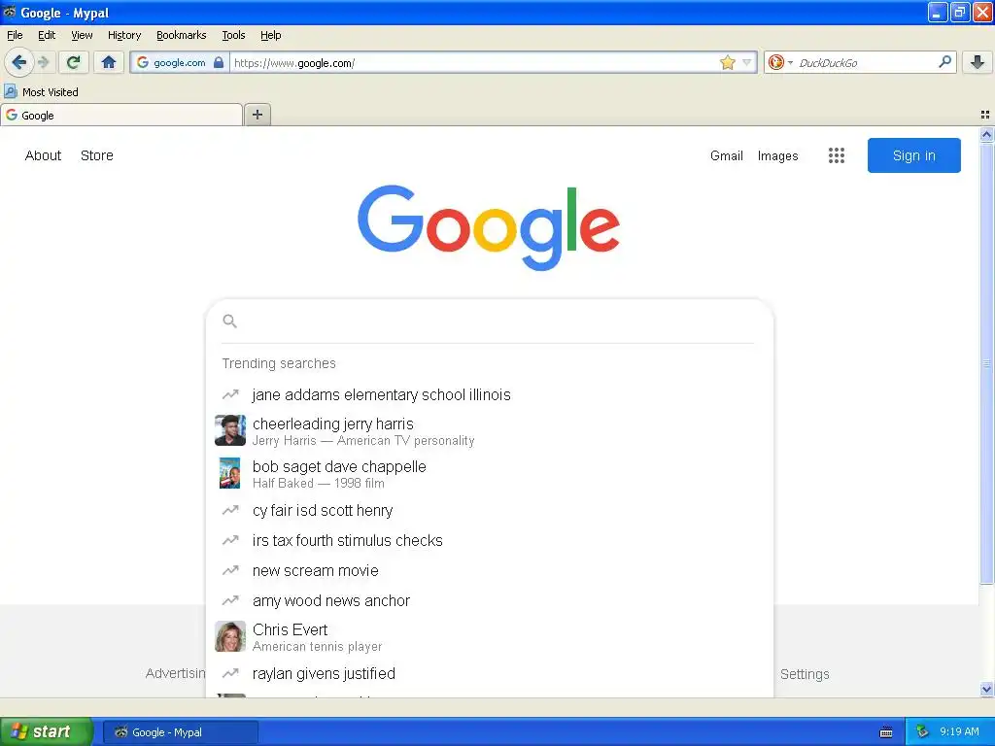This screenshot has width=995, height=746.
Task: Open the History menu
Action: (x=124, y=35)
